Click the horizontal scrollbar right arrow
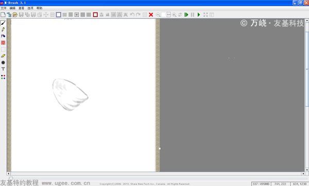Screen dimensions: 309x186 pyautogui.click(x=303, y=174)
